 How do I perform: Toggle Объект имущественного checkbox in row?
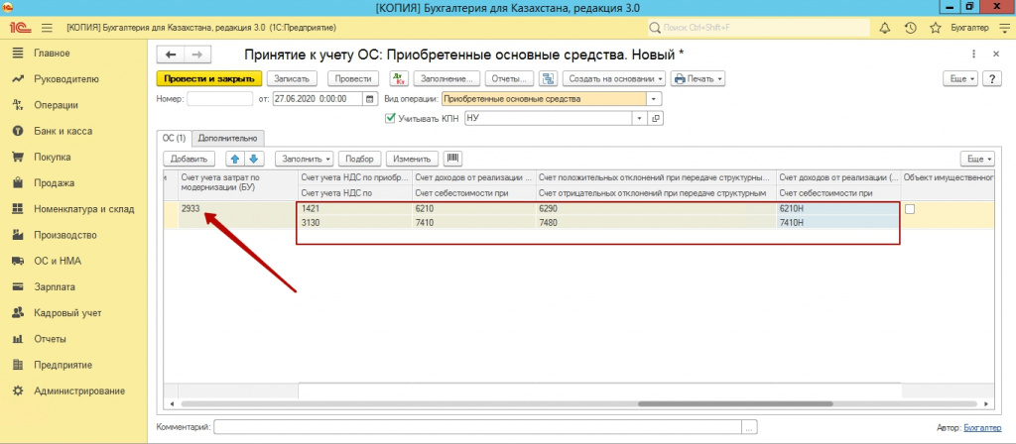pyautogui.click(x=910, y=209)
